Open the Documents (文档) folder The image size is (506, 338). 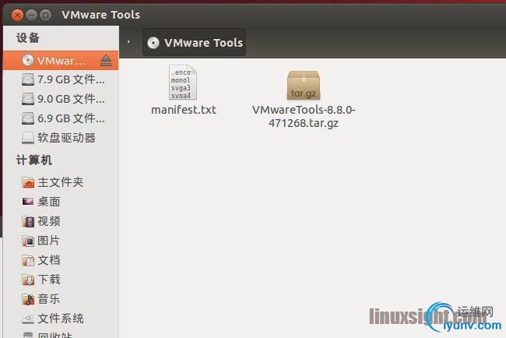[x=61, y=260]
